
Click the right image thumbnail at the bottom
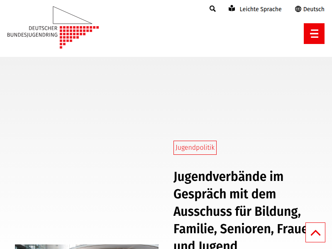[114, 247]
